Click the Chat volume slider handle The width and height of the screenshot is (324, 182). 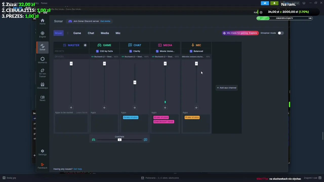135,82
